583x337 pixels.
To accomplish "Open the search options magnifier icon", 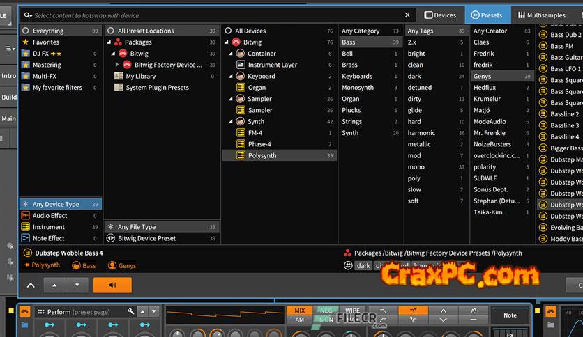I will [26, 15].
